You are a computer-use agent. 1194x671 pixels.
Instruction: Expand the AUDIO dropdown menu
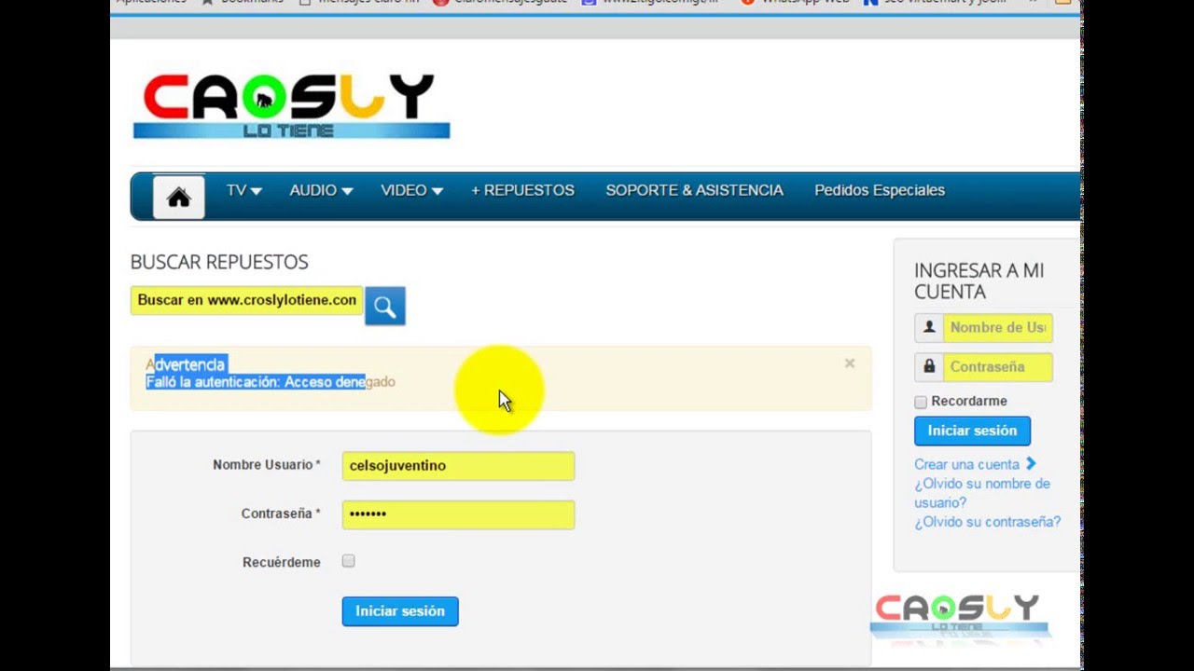tap(321, 190)
